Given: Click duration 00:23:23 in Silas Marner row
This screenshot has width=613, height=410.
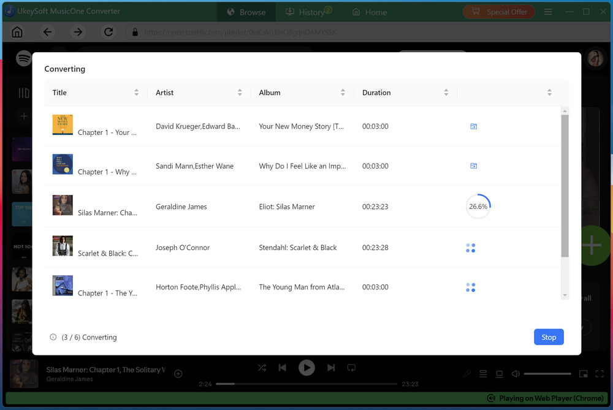Looking at the screenshot, I should click(x=375, y=207).
